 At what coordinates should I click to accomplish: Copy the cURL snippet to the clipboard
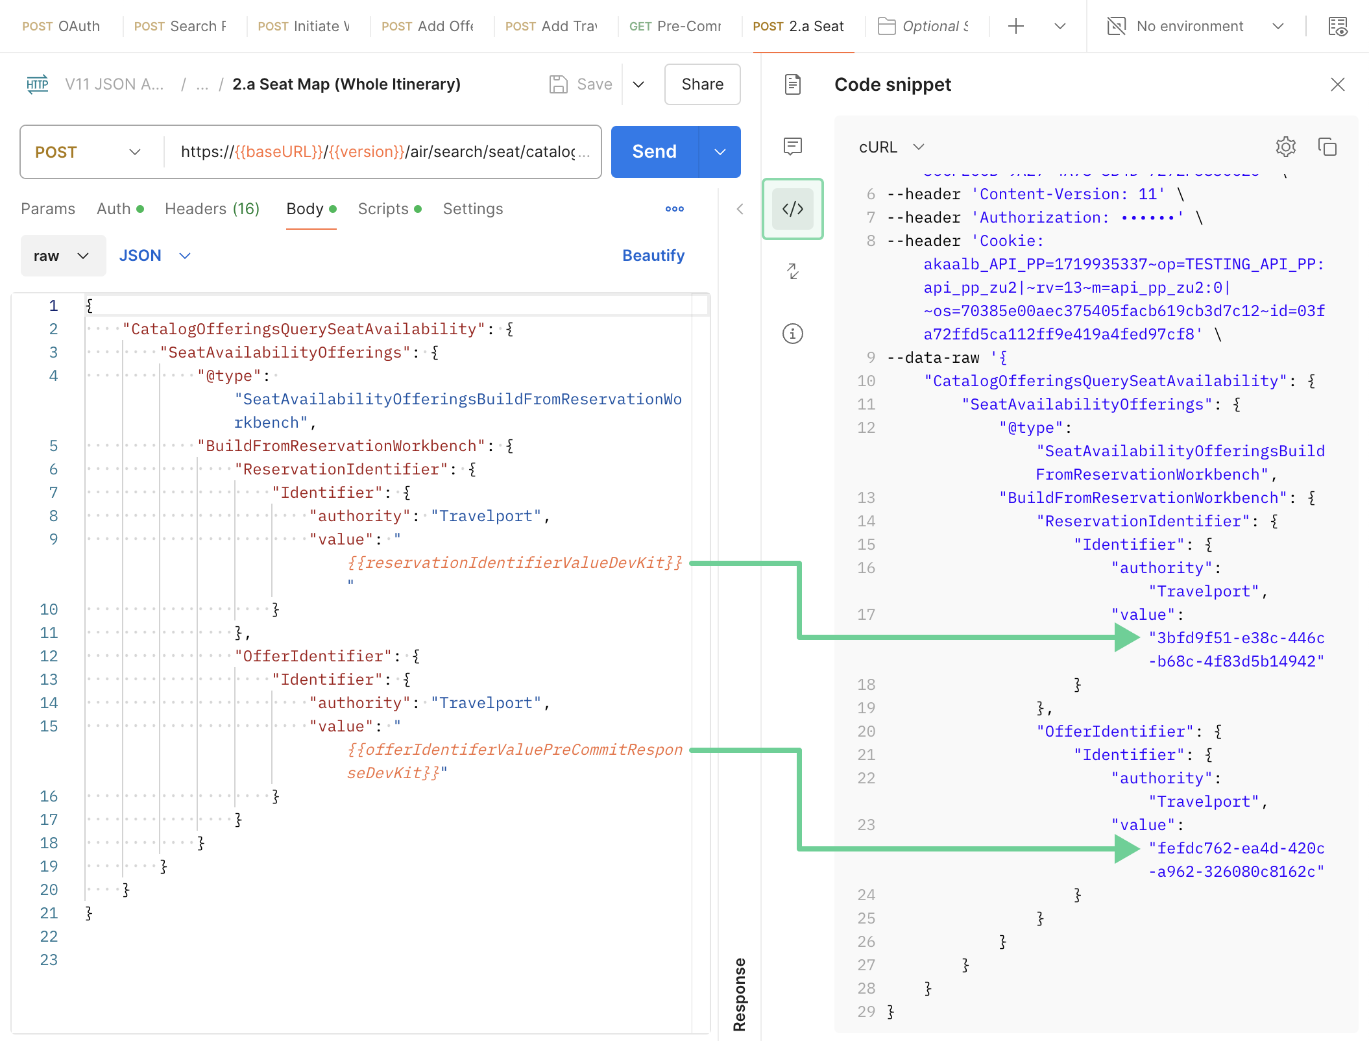point(1327,147)
